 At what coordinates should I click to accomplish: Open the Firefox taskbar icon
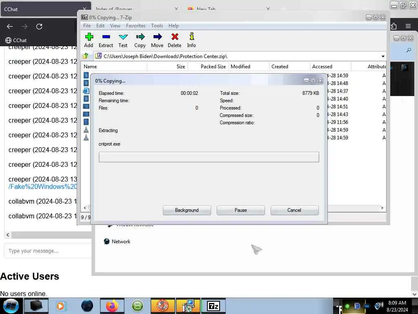[112, 306]
